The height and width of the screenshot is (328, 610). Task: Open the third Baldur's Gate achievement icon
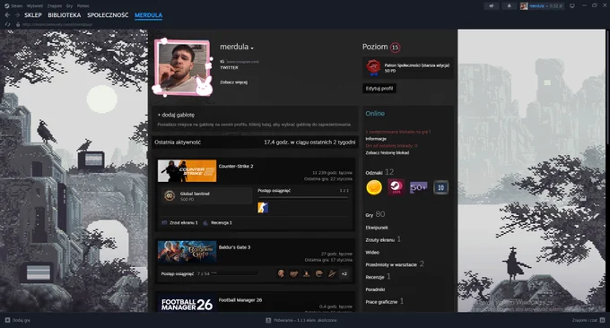coord(306,273)
